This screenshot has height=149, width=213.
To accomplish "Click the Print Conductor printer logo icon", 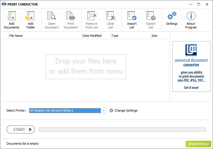I will 4,4.
